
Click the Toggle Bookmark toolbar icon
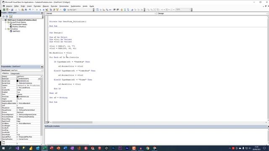[x=132, y=10]
